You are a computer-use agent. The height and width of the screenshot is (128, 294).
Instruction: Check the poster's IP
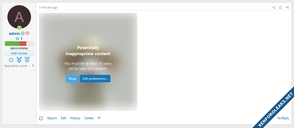99,118
